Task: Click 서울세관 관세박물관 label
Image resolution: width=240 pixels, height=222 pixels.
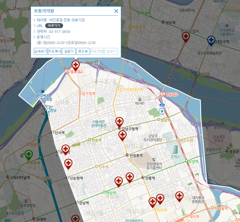Action: (x=99, y=124)
